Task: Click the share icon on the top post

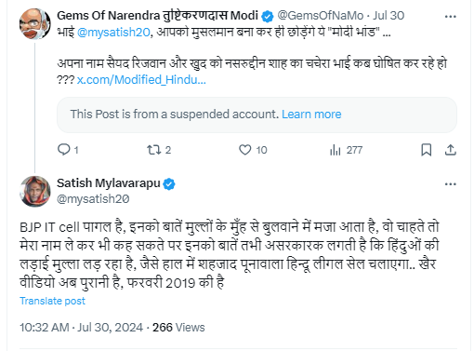Action: coord(451,150)
